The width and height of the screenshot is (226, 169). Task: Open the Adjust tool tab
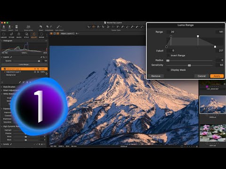click(x=34, y=35)
